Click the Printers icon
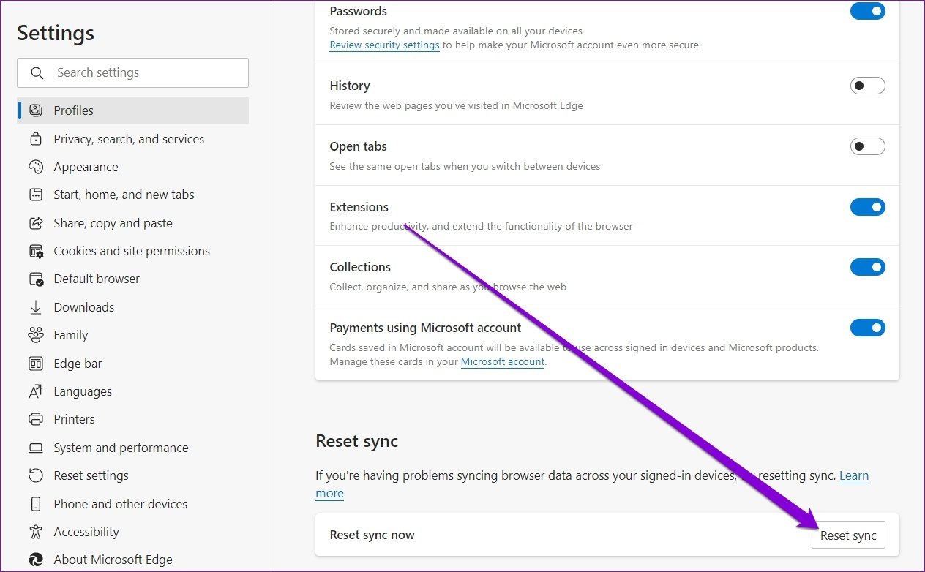The width and height of the screenshot is (925, 572). pos(36,419)
